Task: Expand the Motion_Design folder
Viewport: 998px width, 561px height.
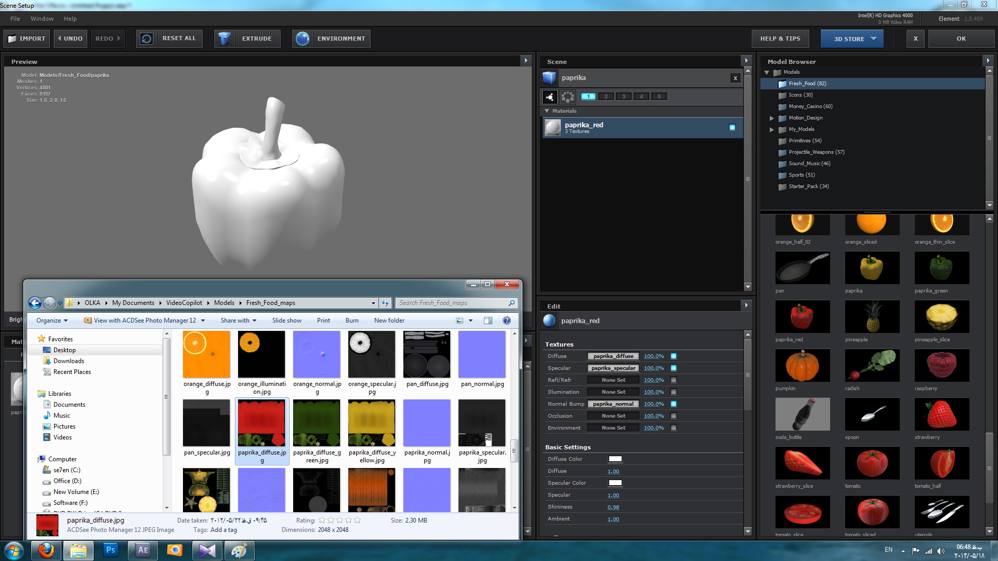Action: [772, 118]
